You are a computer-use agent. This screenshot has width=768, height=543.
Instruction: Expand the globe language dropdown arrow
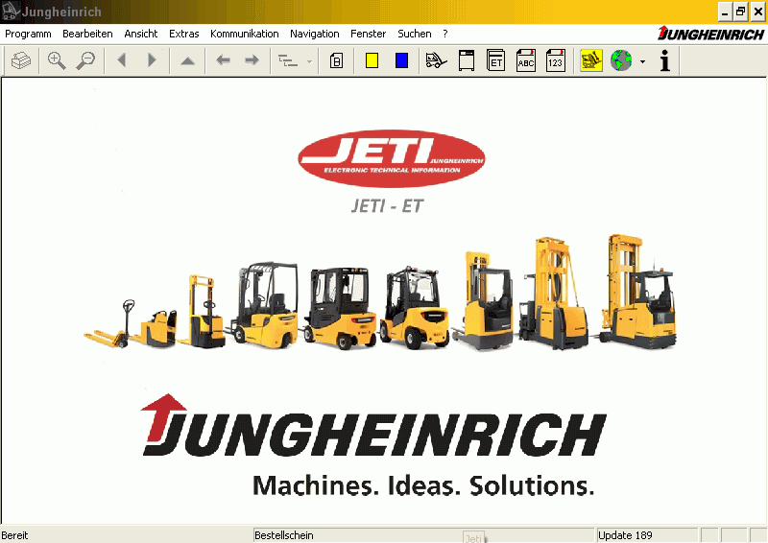[642, 61]
